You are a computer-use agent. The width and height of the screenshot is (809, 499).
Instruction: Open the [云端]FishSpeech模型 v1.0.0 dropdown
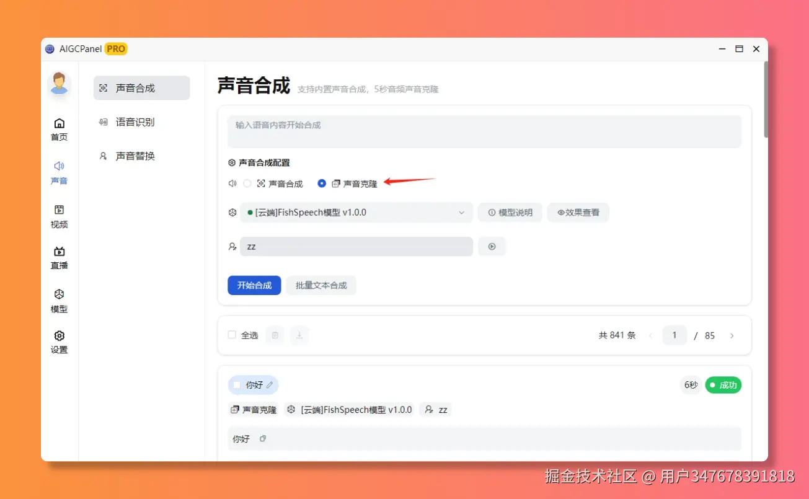pos(356,213)
